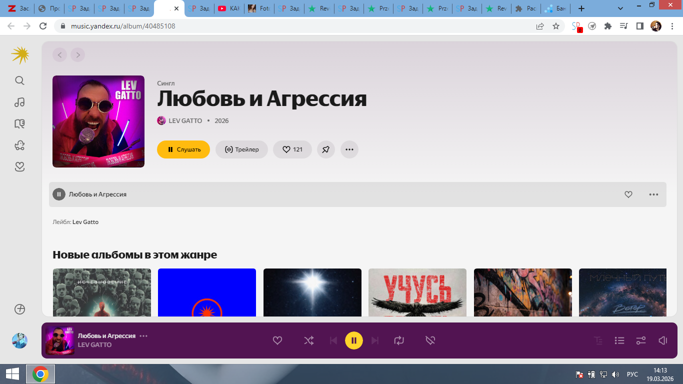
Task: Open the smiling heart icon in sidebar
Action: click(19, 166)
